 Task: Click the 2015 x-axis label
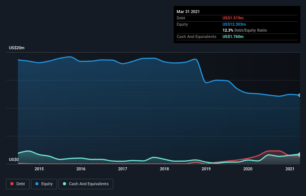point(39,169)
